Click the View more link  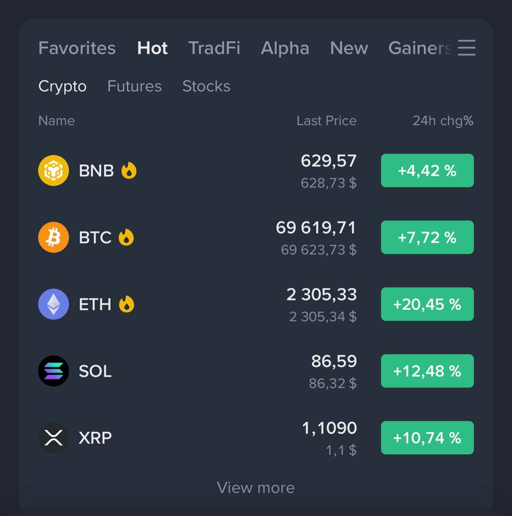(x=256, y=487)
